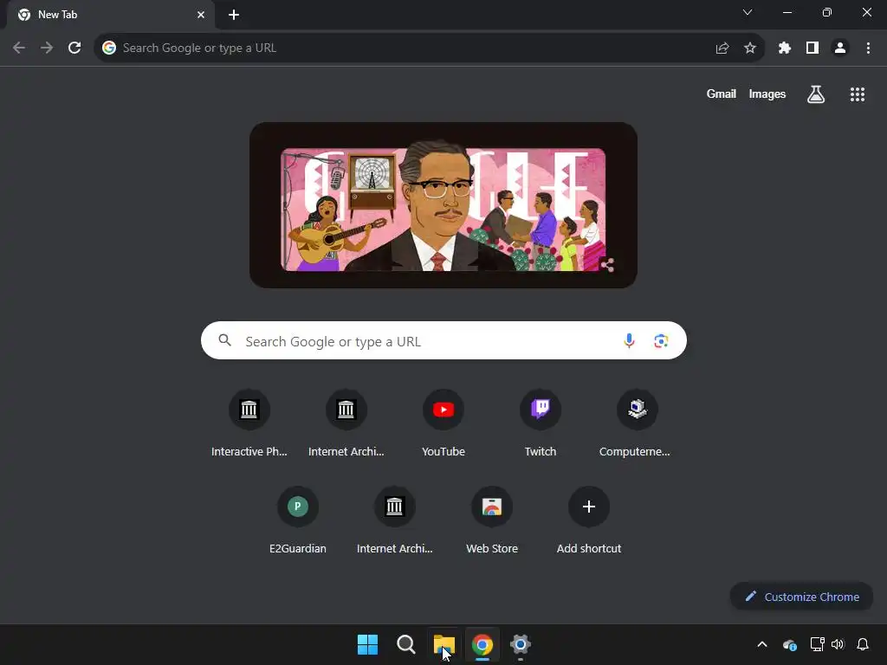Open the Internet Archi... shortcut beside E2Guardian
The image size is (887, 665).
point(395,520)
